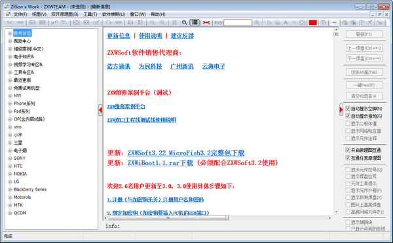This screenshot has height=243, width=393.
Task: Expand the 维修案例(中文) tree node
Action: [10, 49]
